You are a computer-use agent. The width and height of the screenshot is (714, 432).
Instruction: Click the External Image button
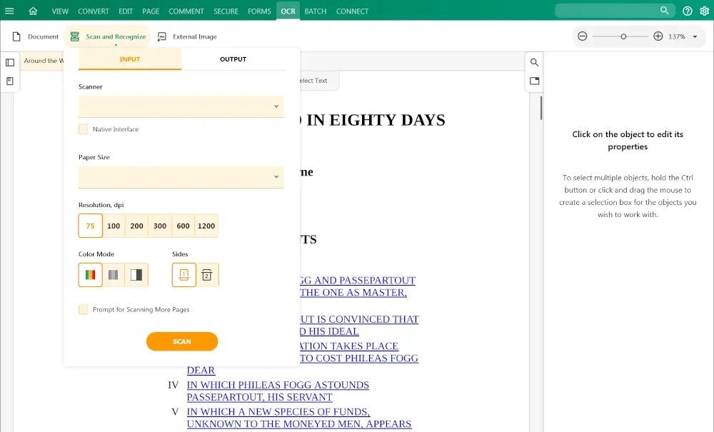pyautogui.click(x=187, y=36)
